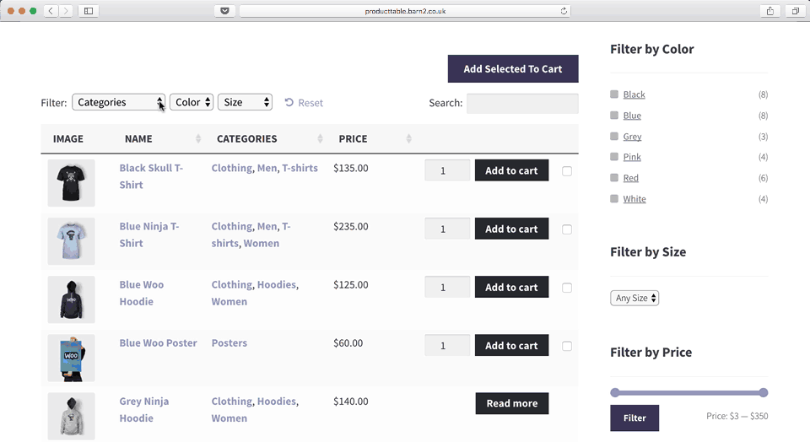Show all tabs overview icon
810x442 pixels.
(795, 11)
